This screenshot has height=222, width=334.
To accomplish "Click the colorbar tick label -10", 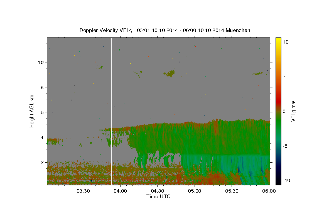I will 286,181.
